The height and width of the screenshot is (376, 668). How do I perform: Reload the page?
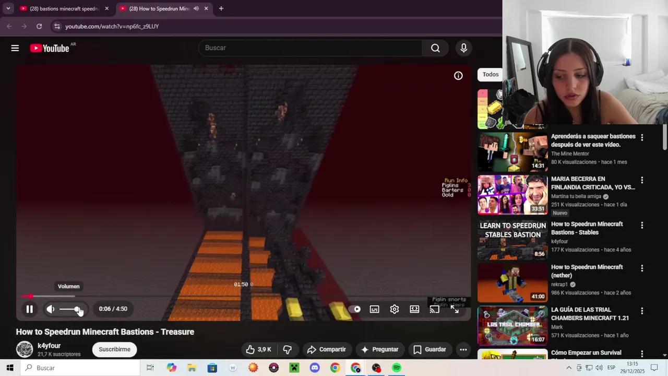(39, 26)
